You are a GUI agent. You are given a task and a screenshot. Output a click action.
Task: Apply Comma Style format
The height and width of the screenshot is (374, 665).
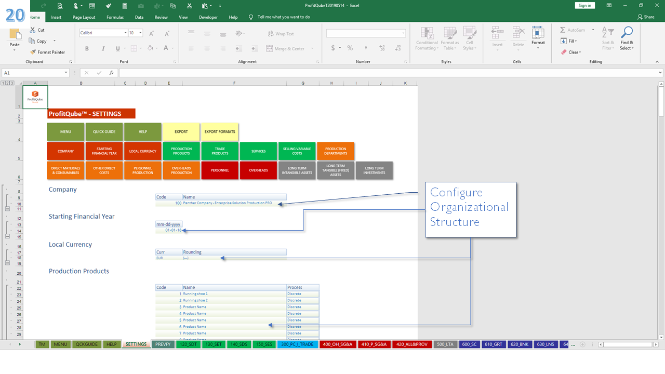pyautogui.click(x=366, y=48)
